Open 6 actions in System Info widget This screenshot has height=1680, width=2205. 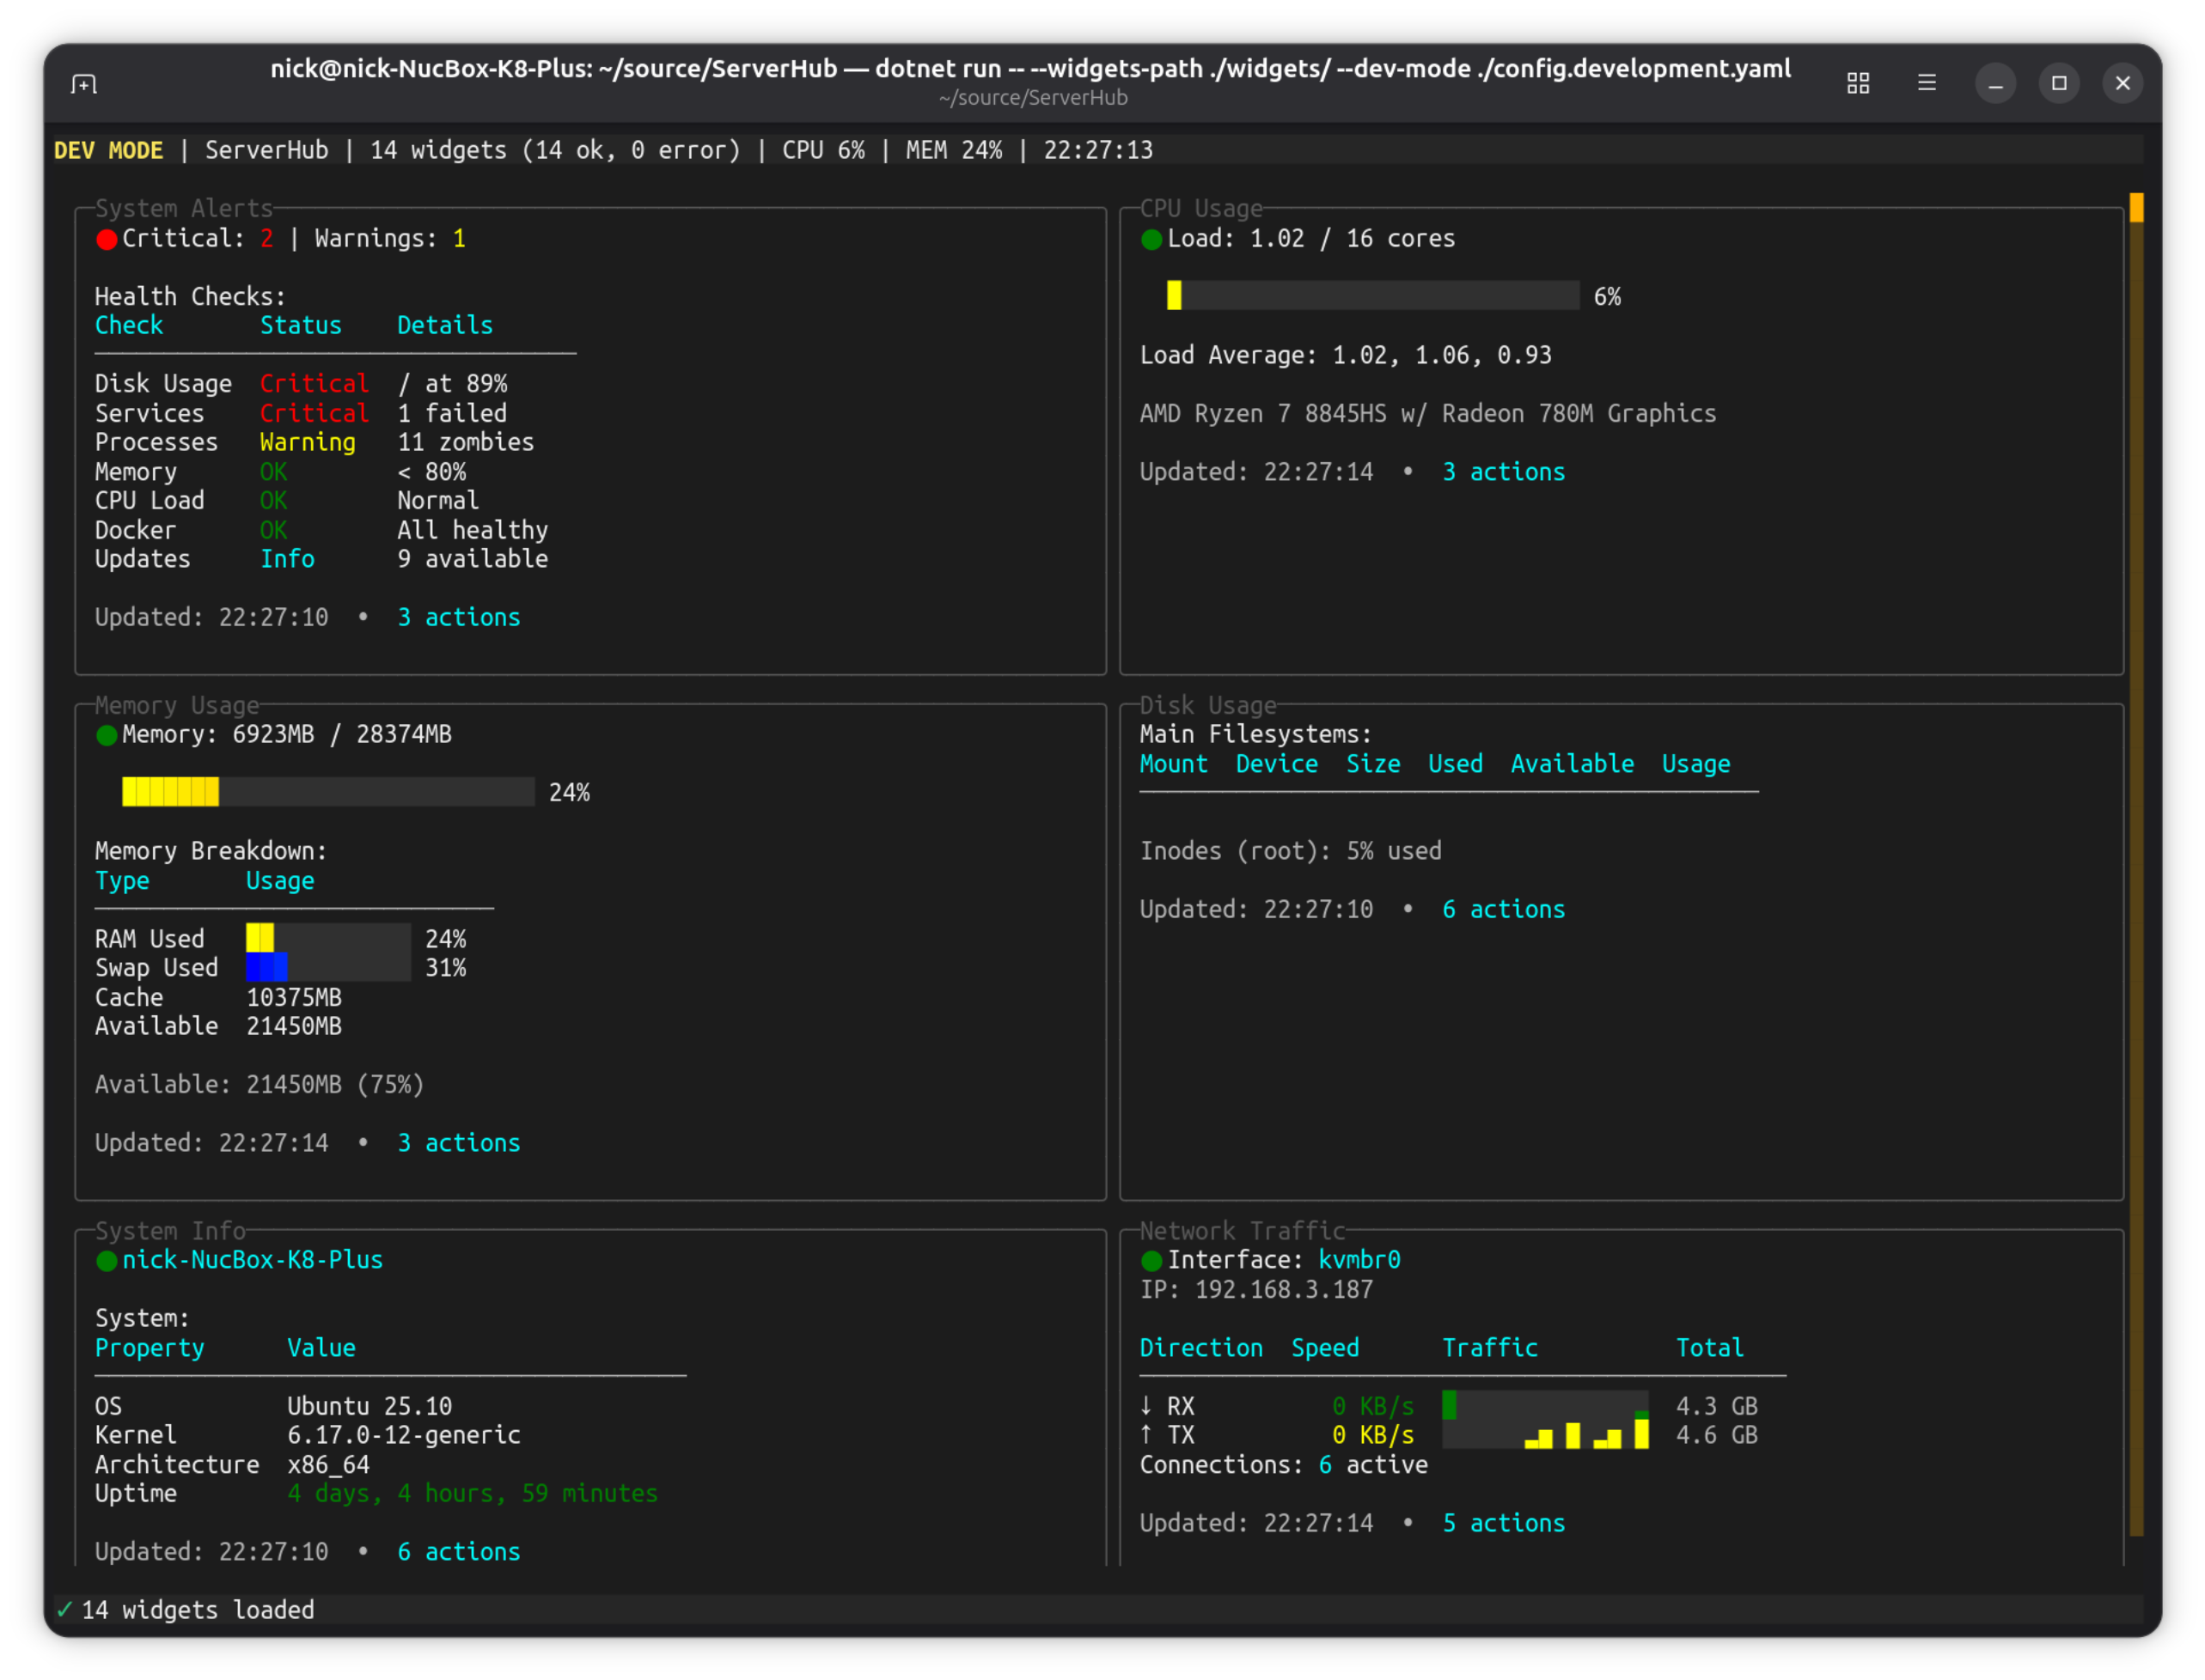[458, 1551]
